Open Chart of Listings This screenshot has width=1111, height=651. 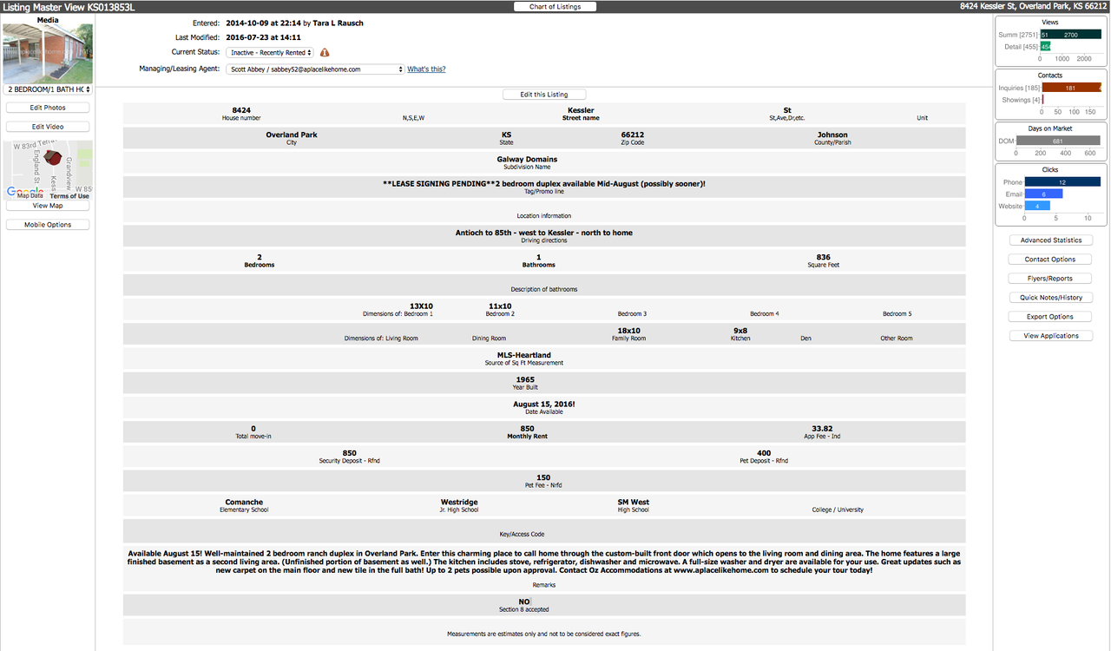(x=555, y=7)
